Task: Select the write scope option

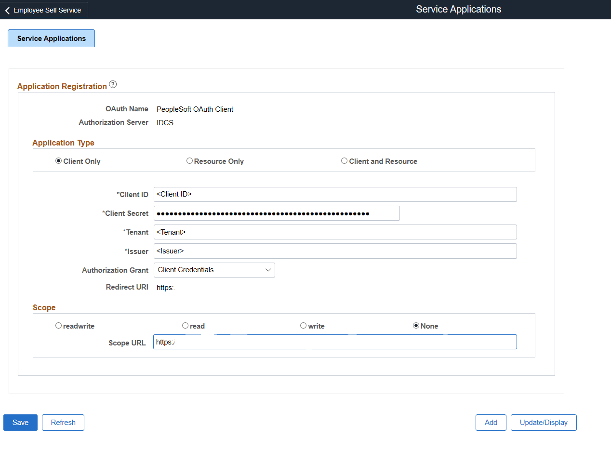Action: click(x=303, y=326)
